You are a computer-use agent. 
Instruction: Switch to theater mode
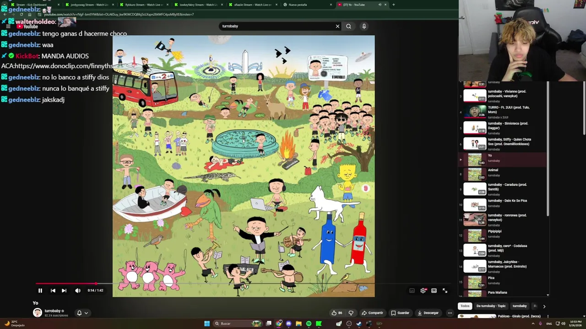434,291
